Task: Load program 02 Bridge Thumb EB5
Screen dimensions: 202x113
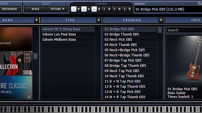Action: (x=130, y=34)
